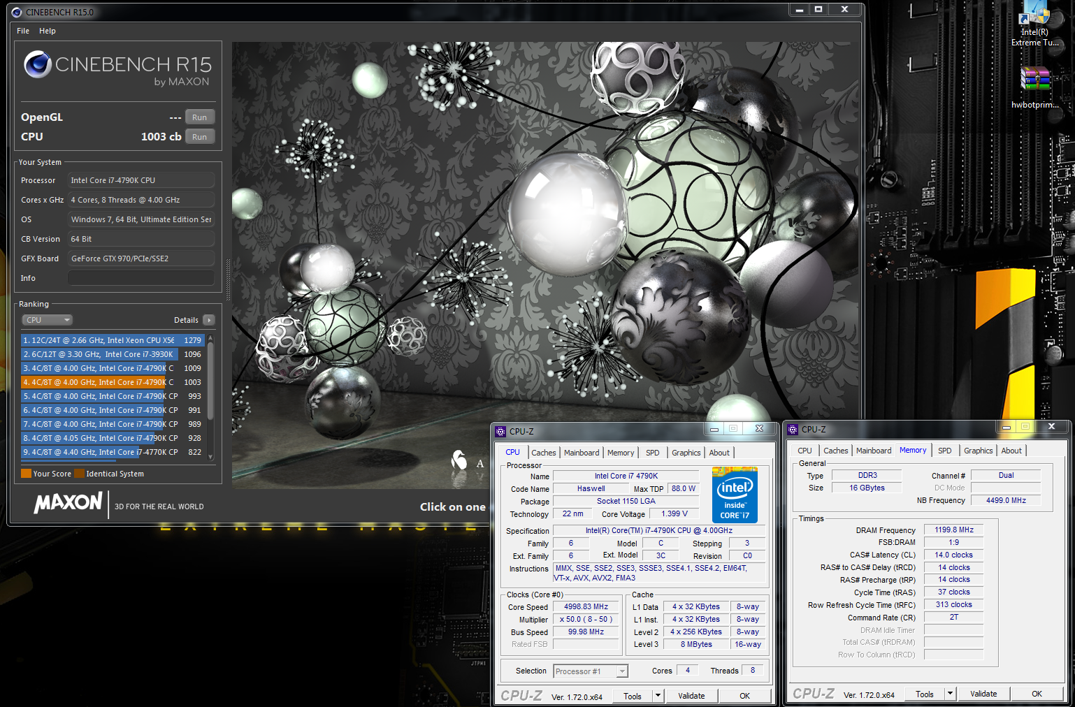Image resolution: width=1075 pixels, height=707 pixels.
Task: Click the CAS# Latency value 14.0 clocks
Action: (x=954, y=555)
